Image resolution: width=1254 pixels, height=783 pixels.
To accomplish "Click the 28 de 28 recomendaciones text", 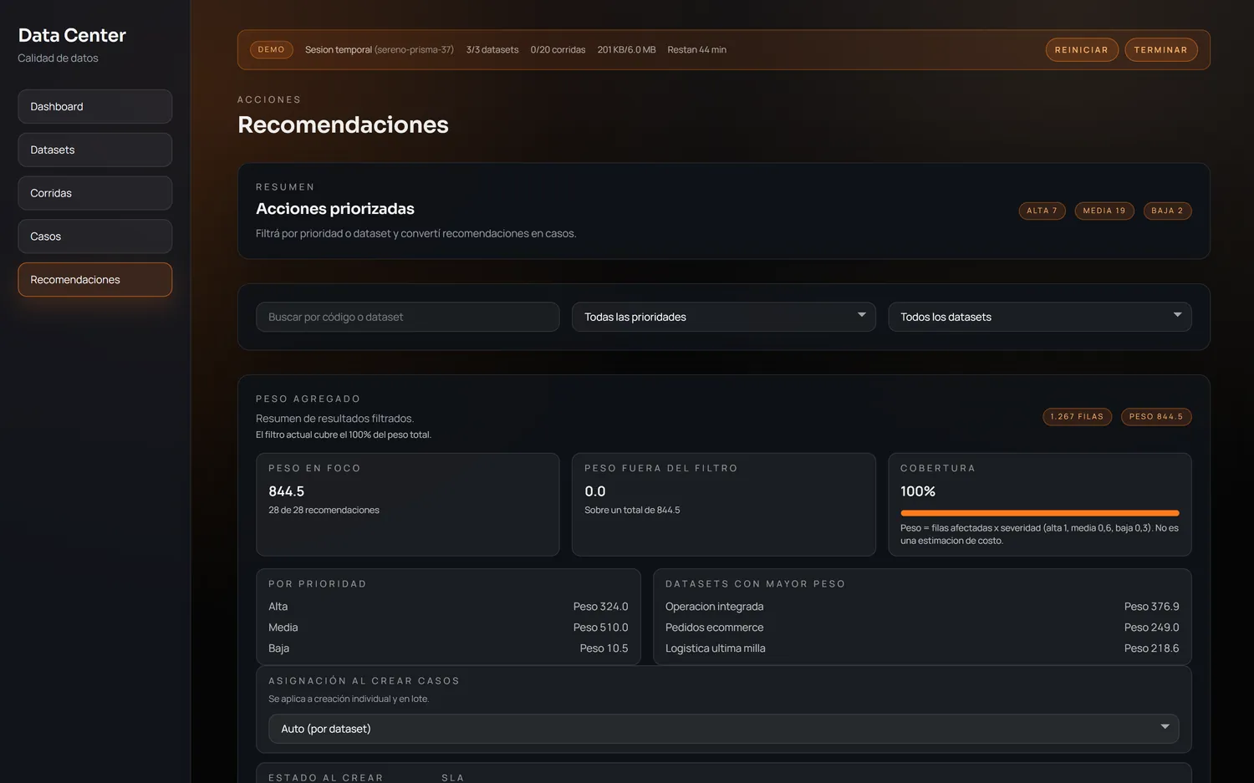I will pos(324,510).
